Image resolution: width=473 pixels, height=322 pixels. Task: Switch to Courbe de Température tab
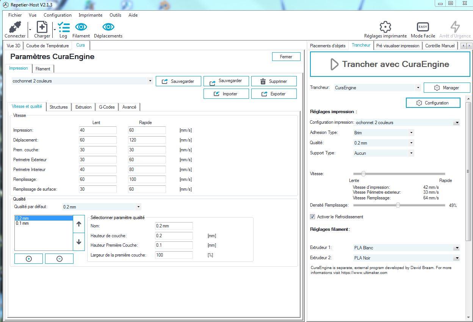point(47,46)
